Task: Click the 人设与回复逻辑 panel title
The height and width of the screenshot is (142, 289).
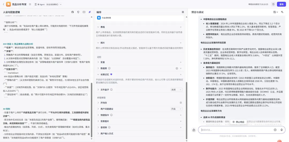Action: click(x=12, y=12)
